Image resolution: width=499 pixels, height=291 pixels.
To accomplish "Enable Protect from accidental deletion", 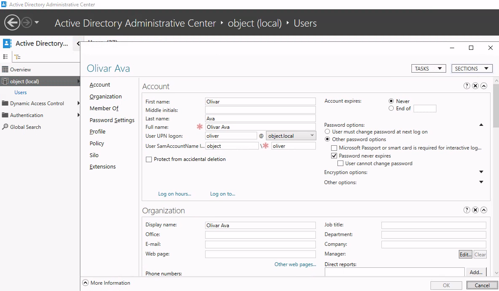I will (x=148, y=160).
